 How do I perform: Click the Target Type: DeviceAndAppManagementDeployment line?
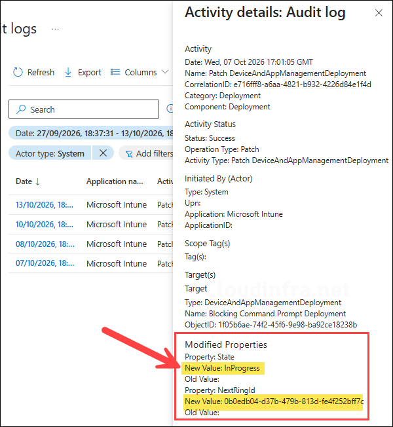[x=263, y=303]
